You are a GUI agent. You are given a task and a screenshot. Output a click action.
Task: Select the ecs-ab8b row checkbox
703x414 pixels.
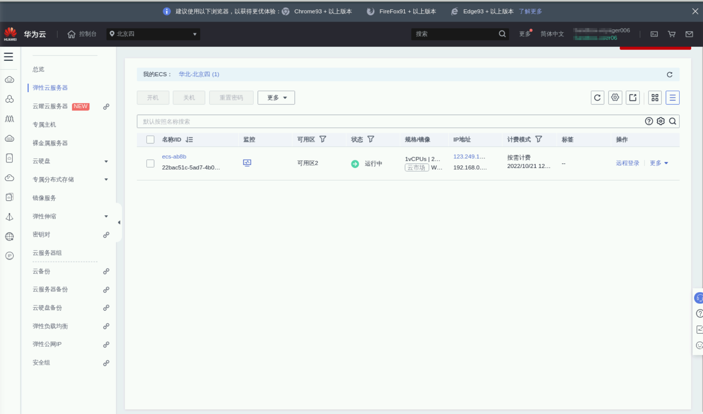click(150, 164)
